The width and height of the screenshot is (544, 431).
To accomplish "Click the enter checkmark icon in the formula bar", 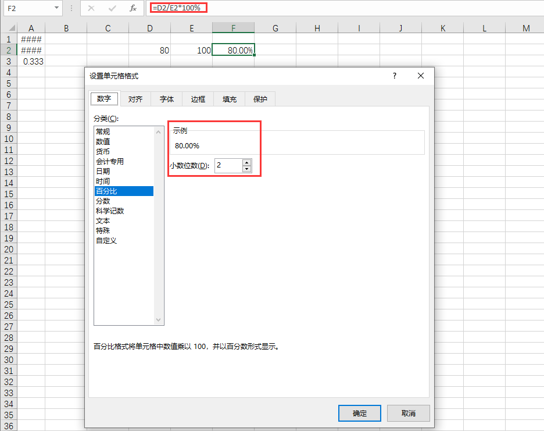I will (x=112, y=8).
